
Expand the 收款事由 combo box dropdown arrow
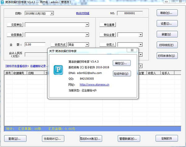pyautogui.click(x=87, y=35)
